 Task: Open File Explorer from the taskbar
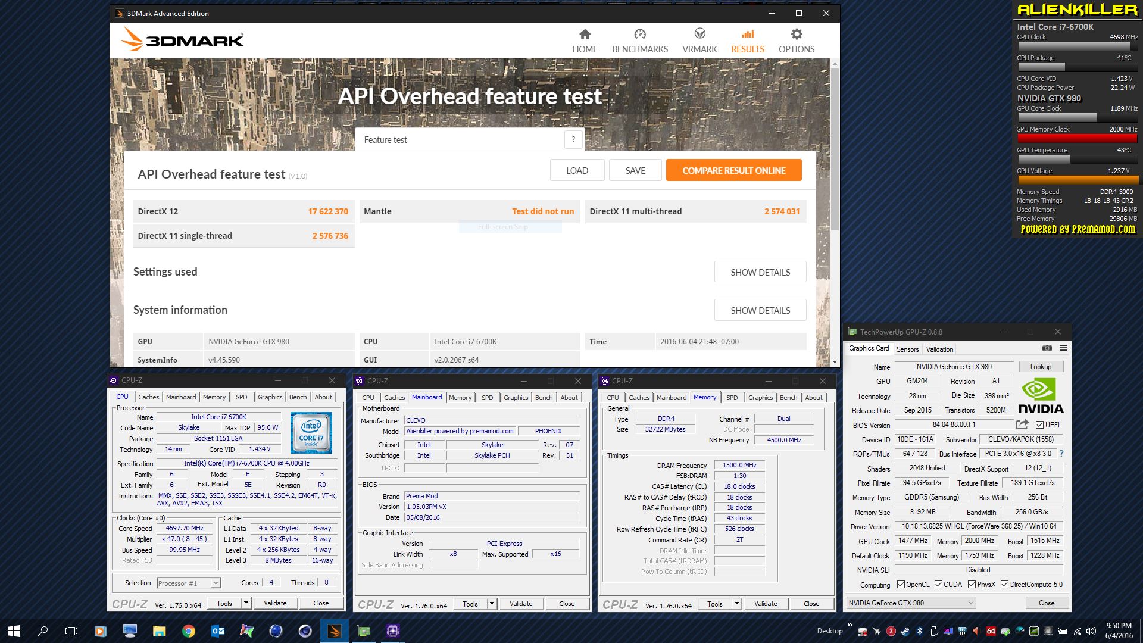coord(159,631)
